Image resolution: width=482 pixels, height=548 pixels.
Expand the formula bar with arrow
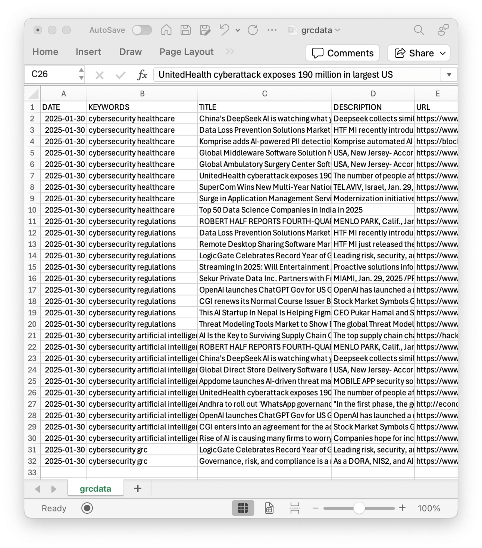pos(449,75)
